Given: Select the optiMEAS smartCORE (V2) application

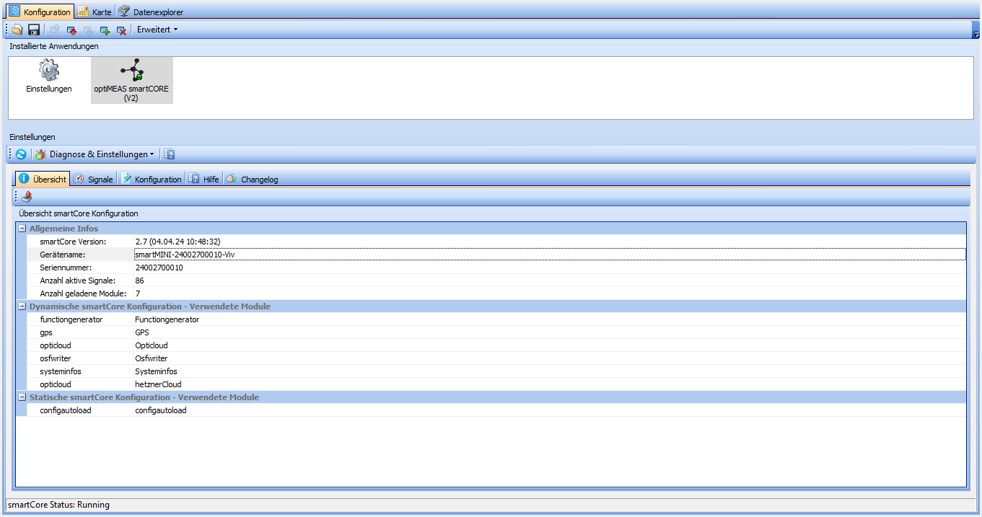Looking at the screenshot, I should [x=131, y=80].
